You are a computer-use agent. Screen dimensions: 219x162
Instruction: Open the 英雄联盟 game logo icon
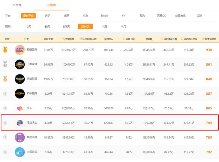[x=20, y=79]
